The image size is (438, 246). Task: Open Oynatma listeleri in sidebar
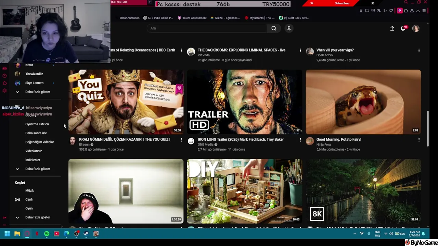(x=37, y=124)
